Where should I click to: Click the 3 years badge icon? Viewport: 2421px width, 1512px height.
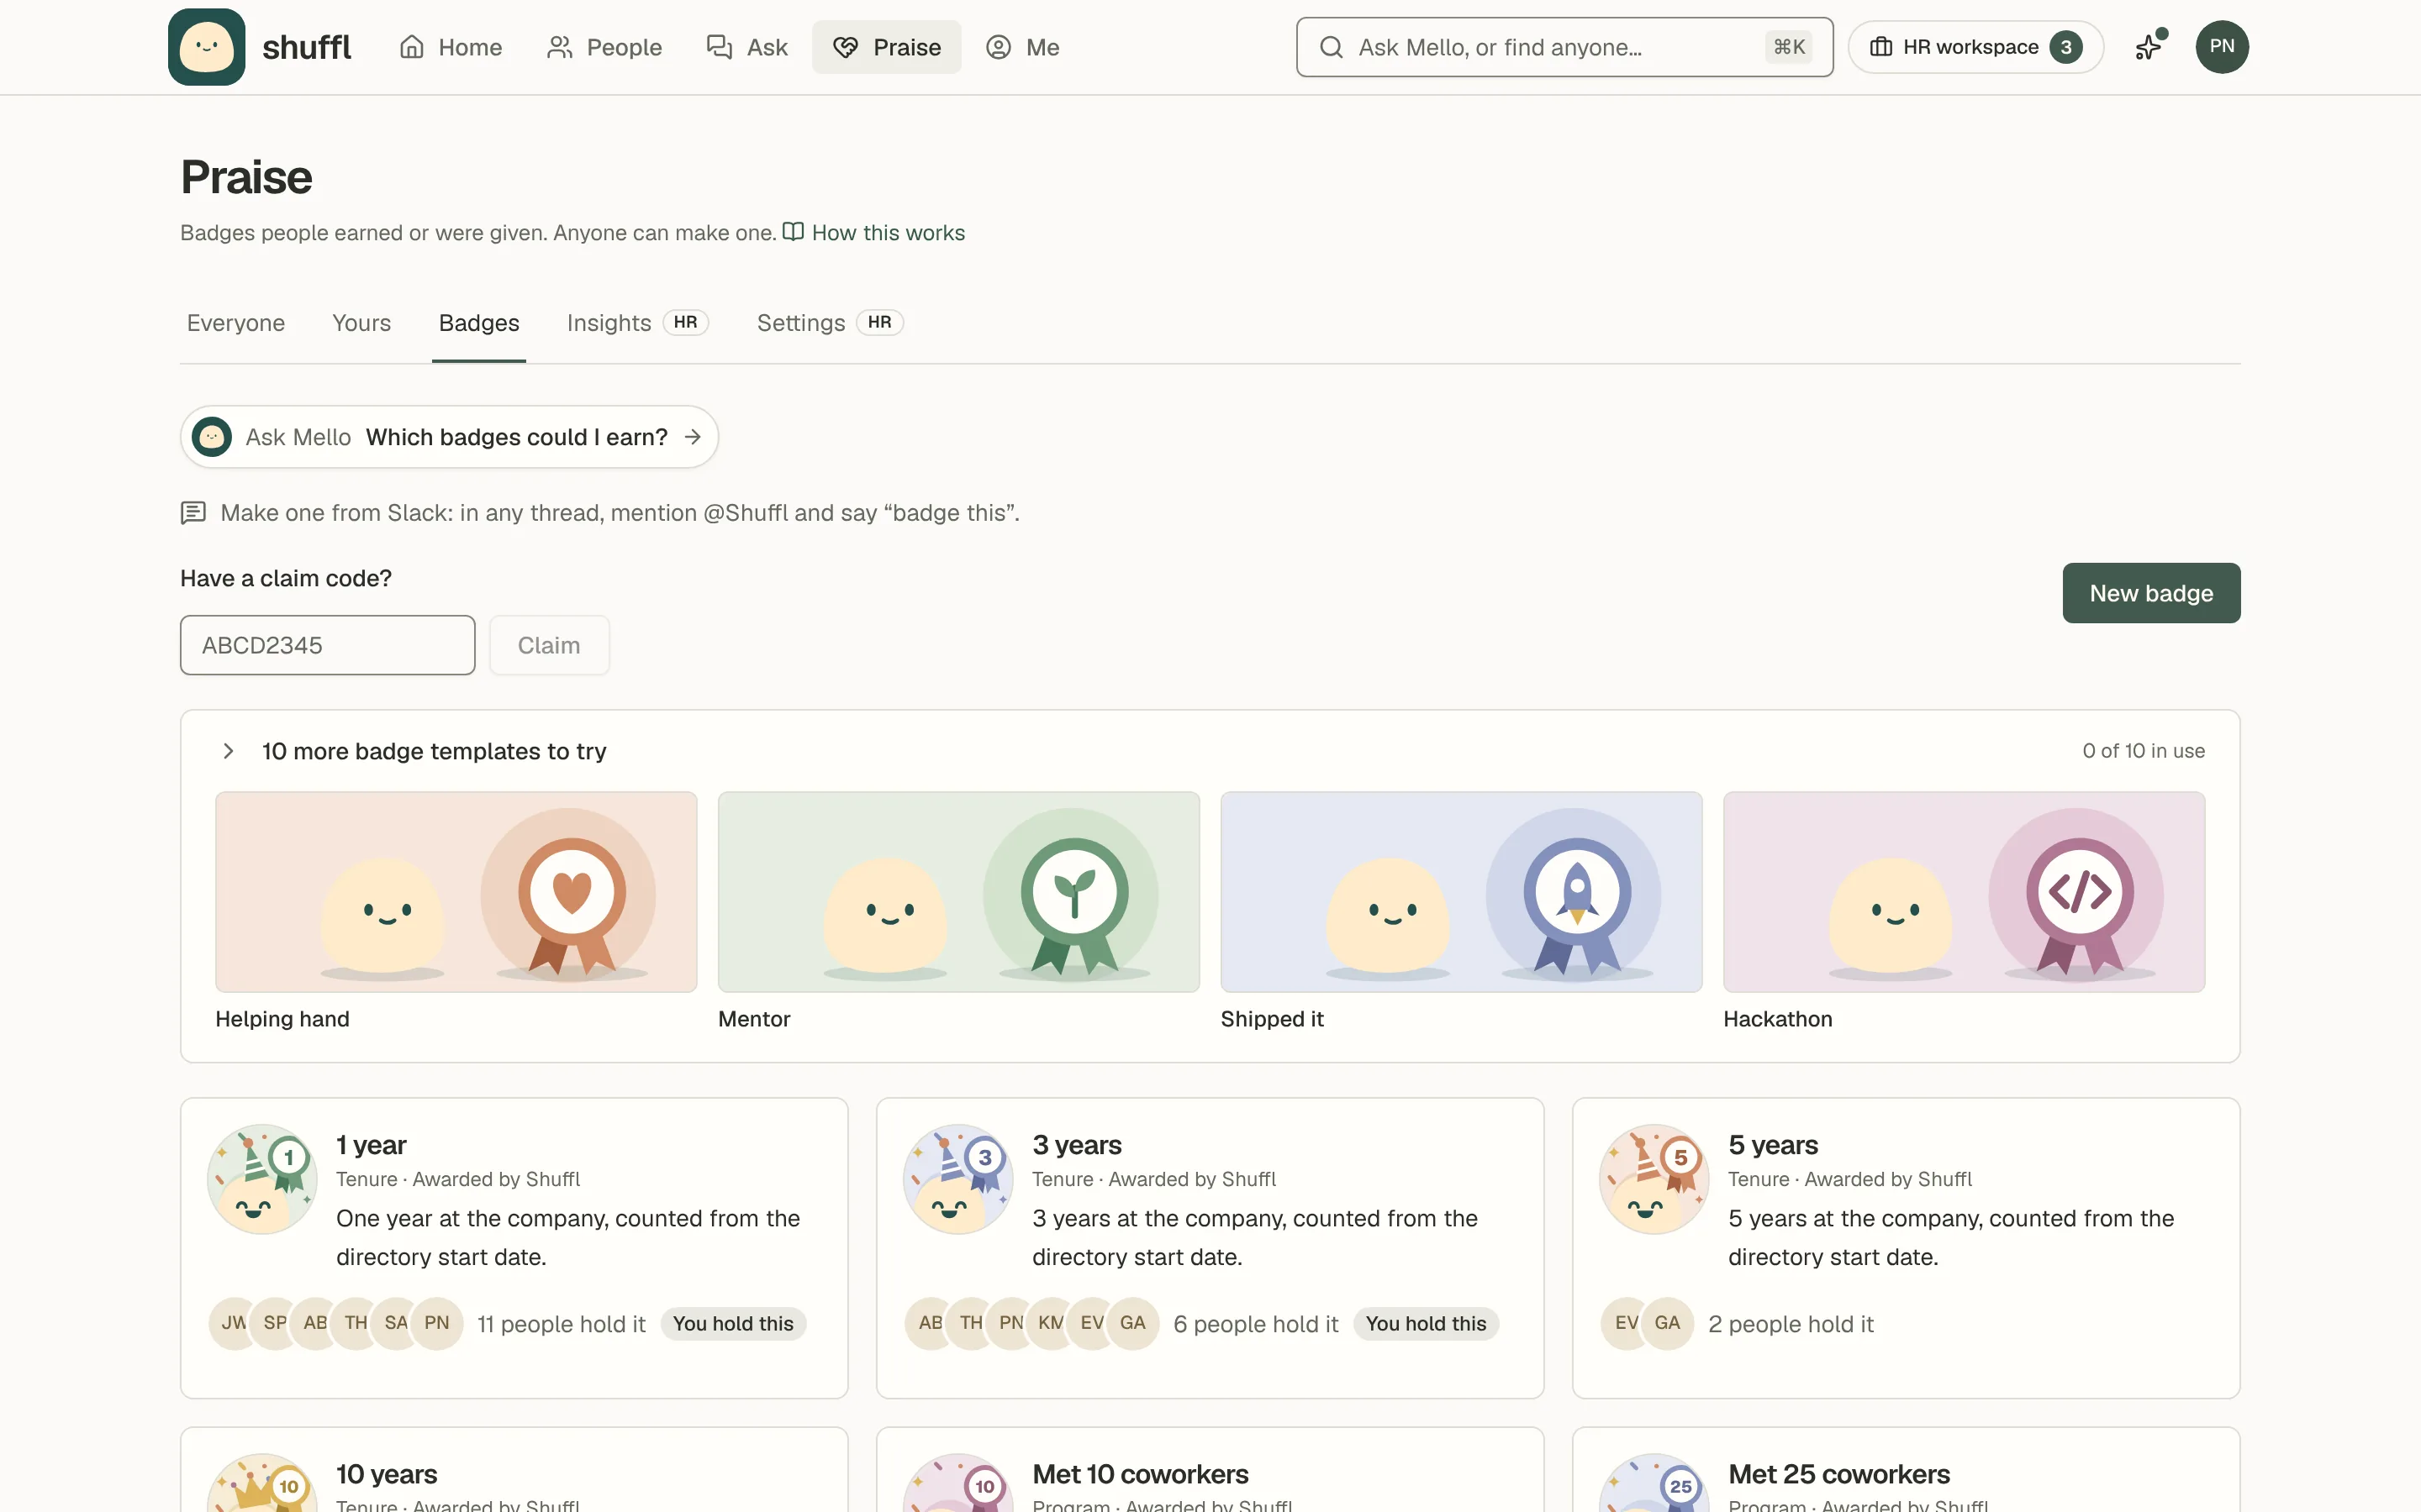pos(958,1179)
